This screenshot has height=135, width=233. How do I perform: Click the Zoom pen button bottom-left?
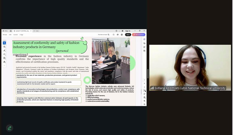tap(10, 128)
